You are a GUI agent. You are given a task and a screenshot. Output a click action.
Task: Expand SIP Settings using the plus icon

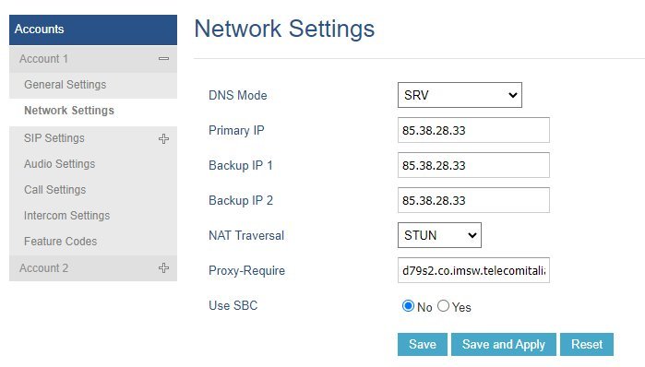(x=163, y=139)
